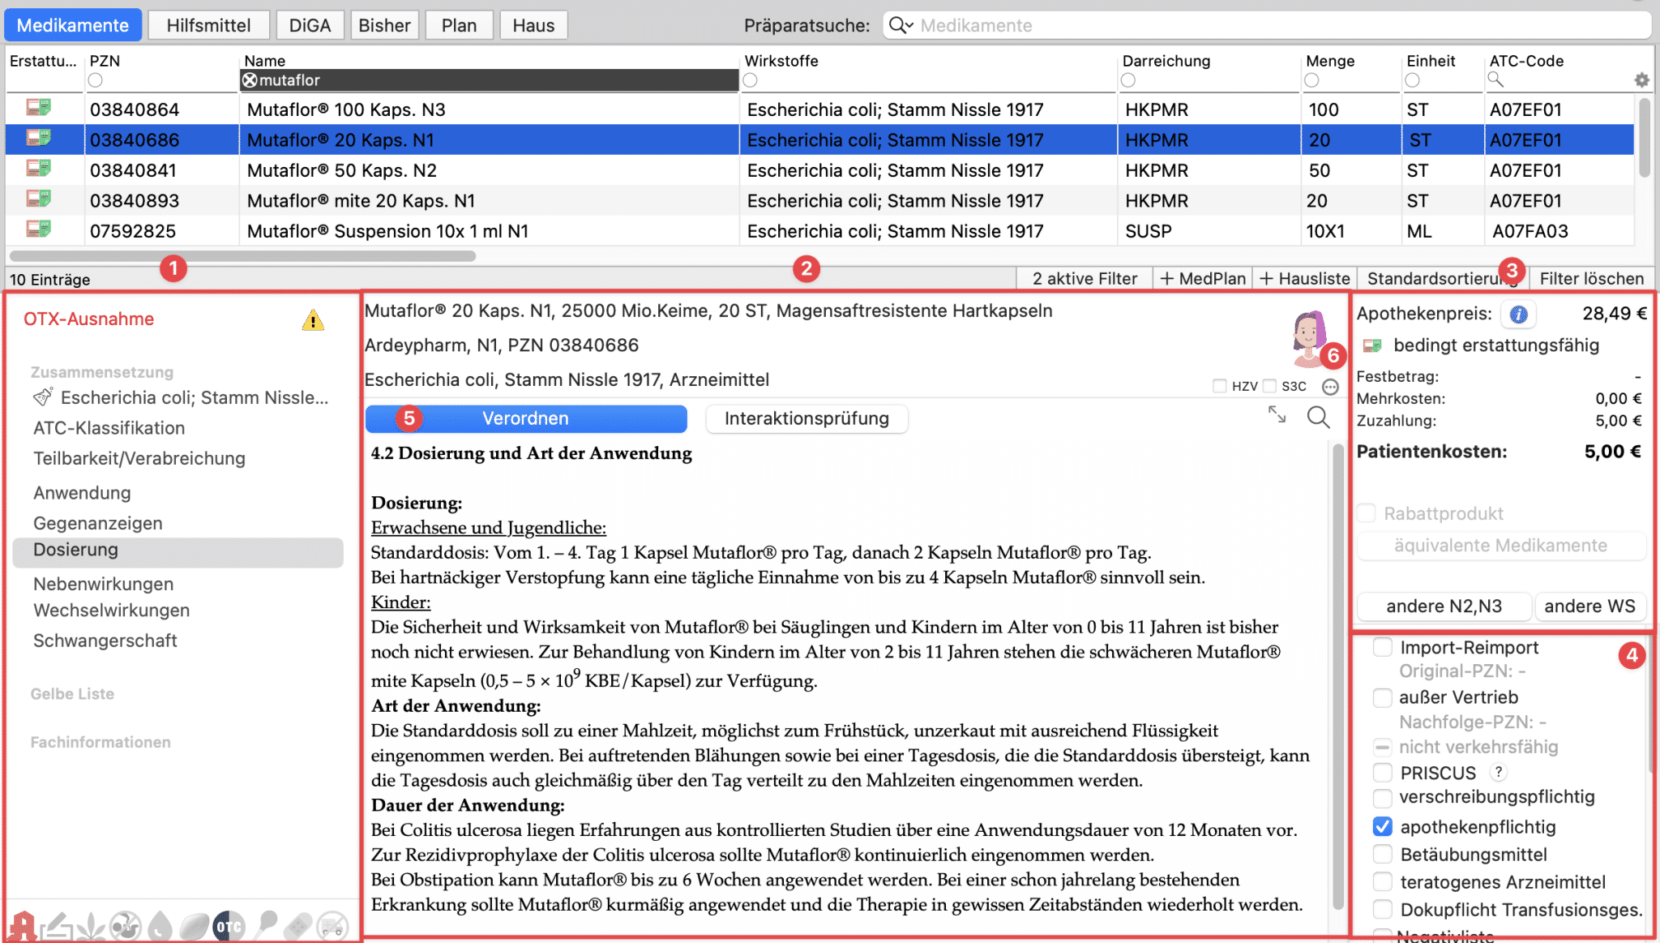
Task: Open table column settings via the gear icon
Action: (x=1641, y=80)
